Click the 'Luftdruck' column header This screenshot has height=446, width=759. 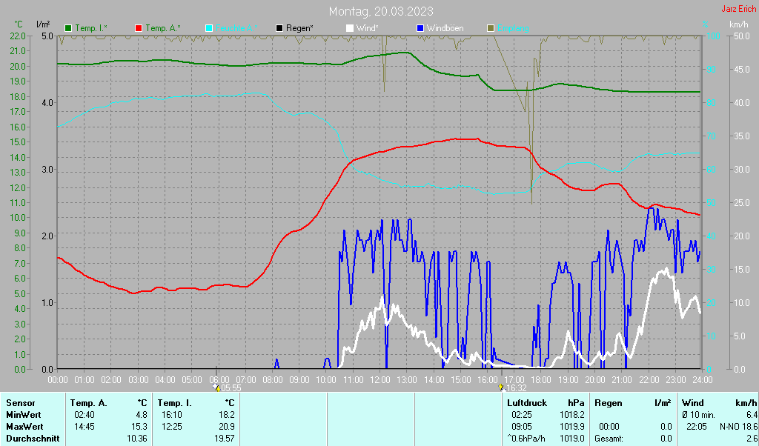coord(527,403)
